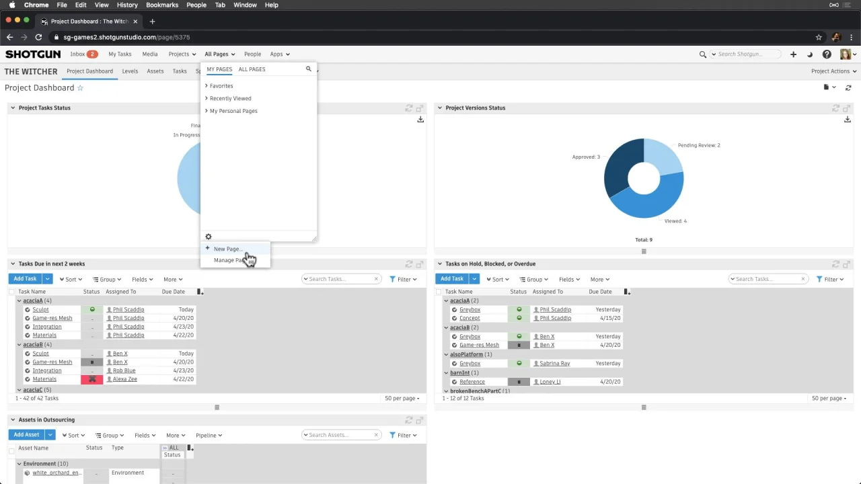This screenshot has height=484, width=861.
Task: Open the Apps dropdown menu
Action: click(x=279, y=54)
